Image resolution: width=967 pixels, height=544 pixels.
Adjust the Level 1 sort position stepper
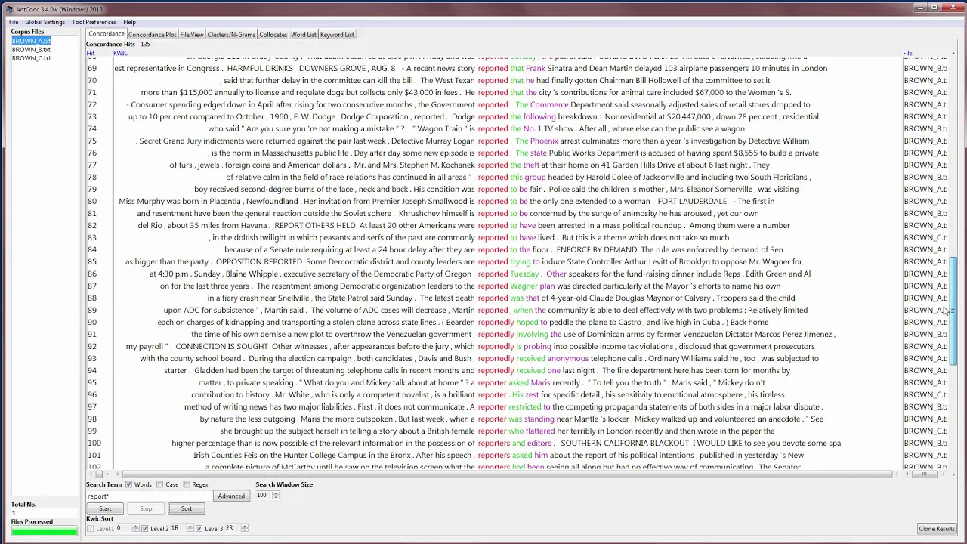135,529
